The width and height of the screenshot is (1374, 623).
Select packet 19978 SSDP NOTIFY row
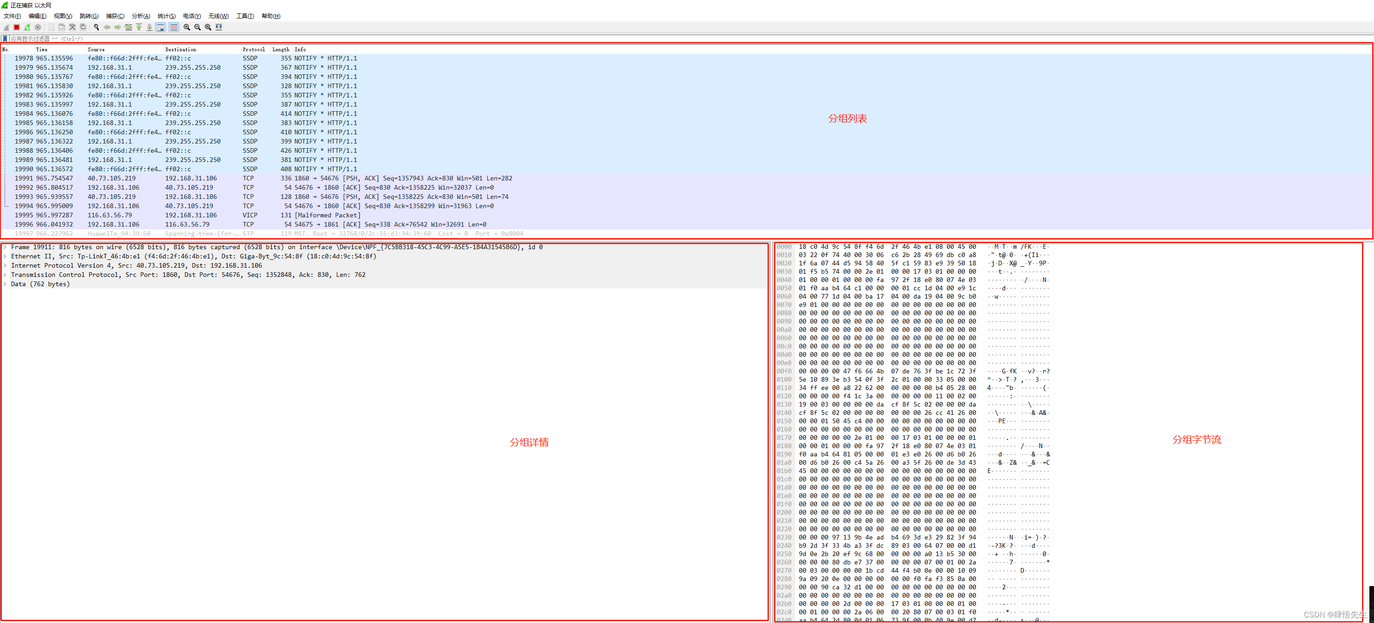click(x=687, y=59)
